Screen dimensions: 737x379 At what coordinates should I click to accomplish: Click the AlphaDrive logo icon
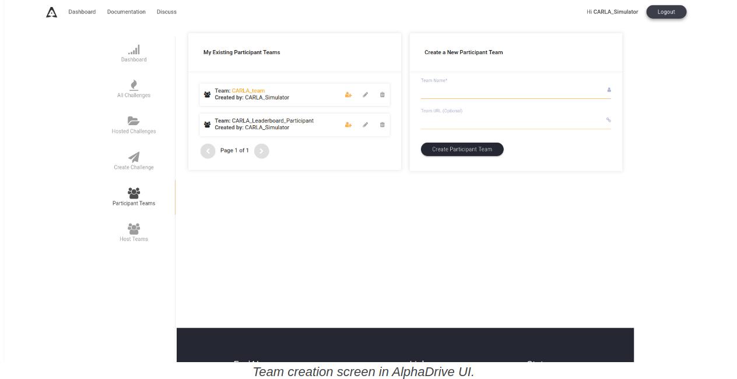coord(51,12)
